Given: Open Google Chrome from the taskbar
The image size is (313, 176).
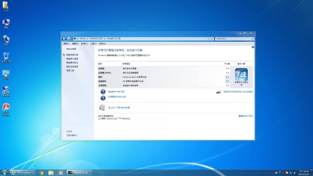Looking at the screenshot, I should [41, 173].
